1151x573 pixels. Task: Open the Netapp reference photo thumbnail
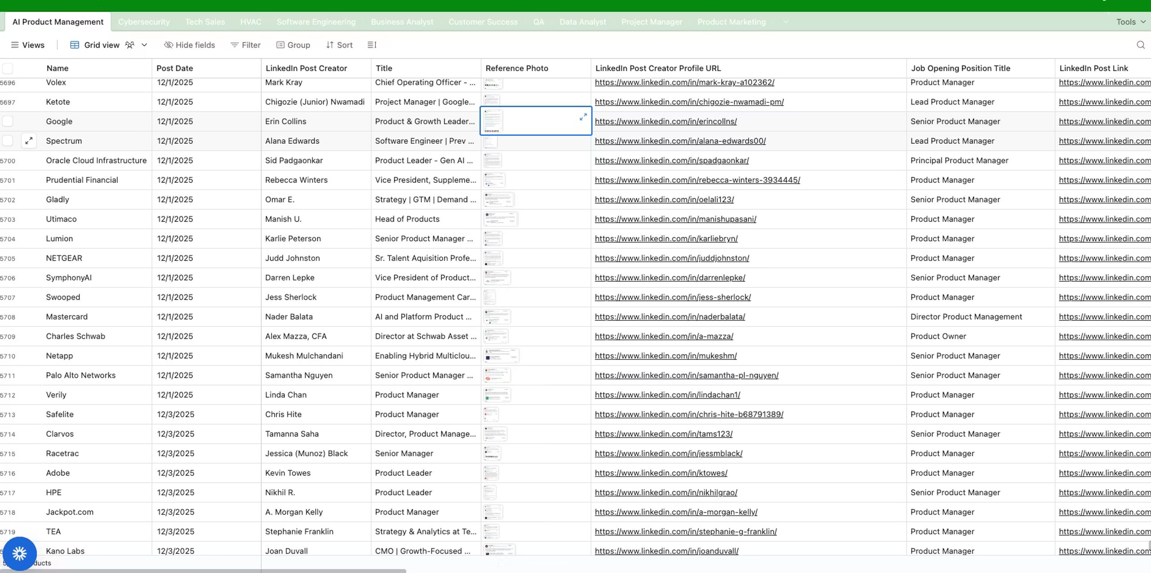(501, 355)
